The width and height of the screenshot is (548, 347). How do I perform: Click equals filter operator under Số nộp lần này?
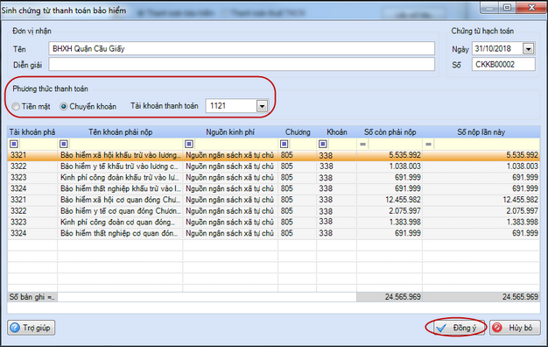pos(428,144)
